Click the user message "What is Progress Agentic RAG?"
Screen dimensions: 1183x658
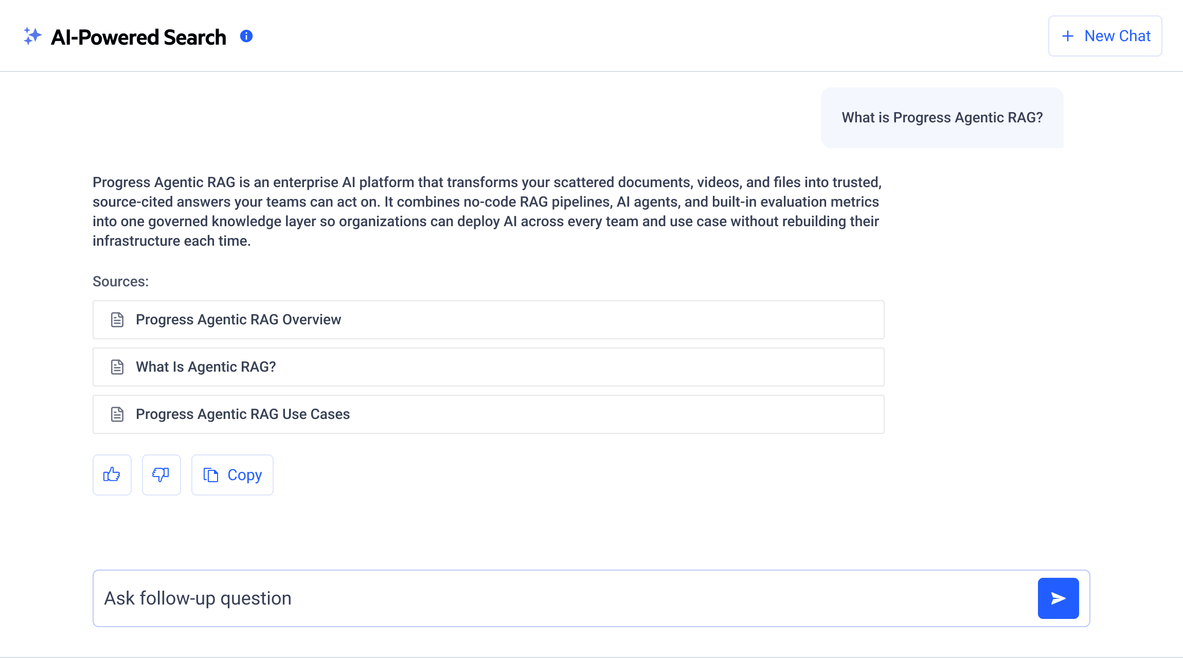click(942, 118)
